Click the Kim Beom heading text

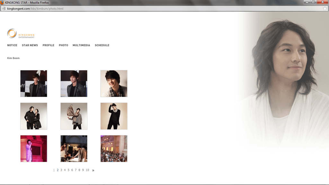tap(13, 58)
